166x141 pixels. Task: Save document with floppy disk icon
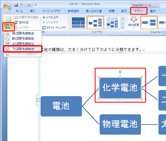point(16,5)
